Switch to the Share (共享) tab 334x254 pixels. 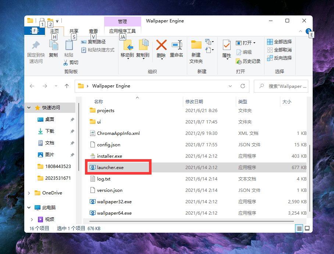(x=74, y=31)
